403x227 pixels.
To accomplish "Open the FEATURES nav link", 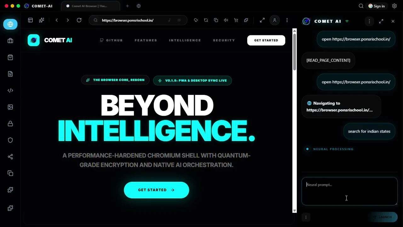I will (x=146, y=40).
